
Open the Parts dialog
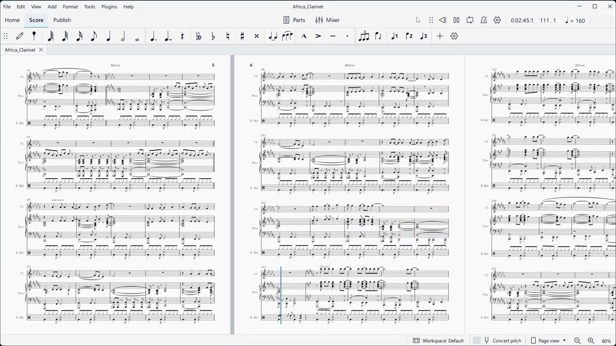coord(294,20)
